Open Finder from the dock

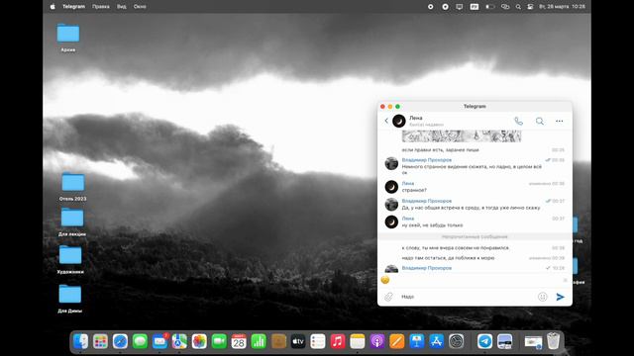point(80,341)
